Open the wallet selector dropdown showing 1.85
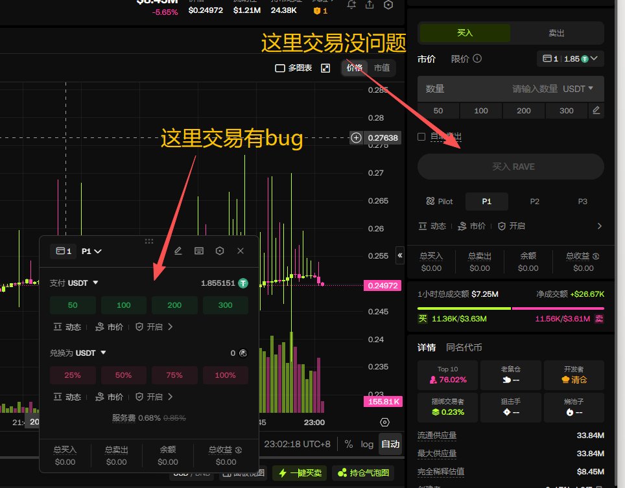 pyautogui.click(x=571, y=59)
